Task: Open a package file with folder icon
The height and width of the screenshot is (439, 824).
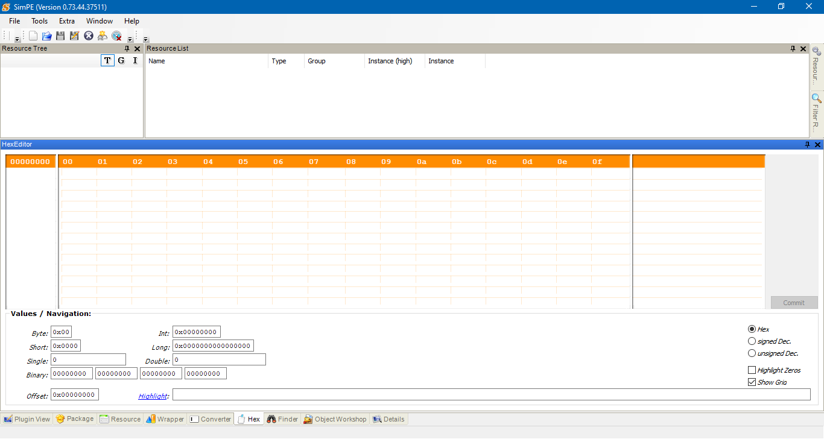Action: 46,36
